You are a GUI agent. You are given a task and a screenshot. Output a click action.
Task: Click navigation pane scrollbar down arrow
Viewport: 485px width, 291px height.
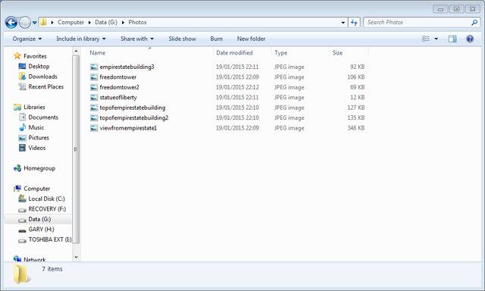[76, 257]
